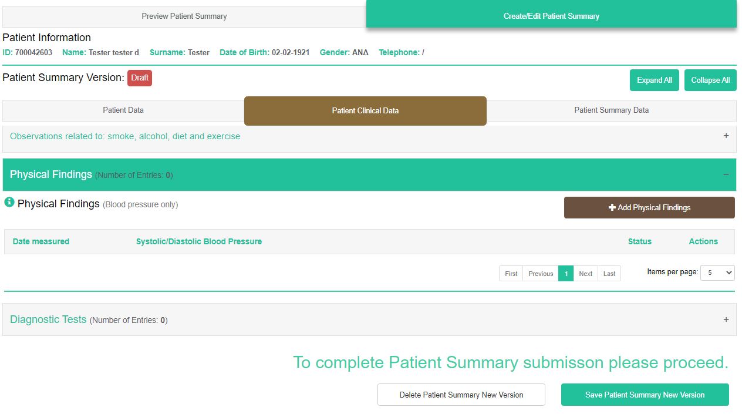Click the info icon beside Physical Findings
The height and width of the screenshot is (414, 742).
pos(9,203)
